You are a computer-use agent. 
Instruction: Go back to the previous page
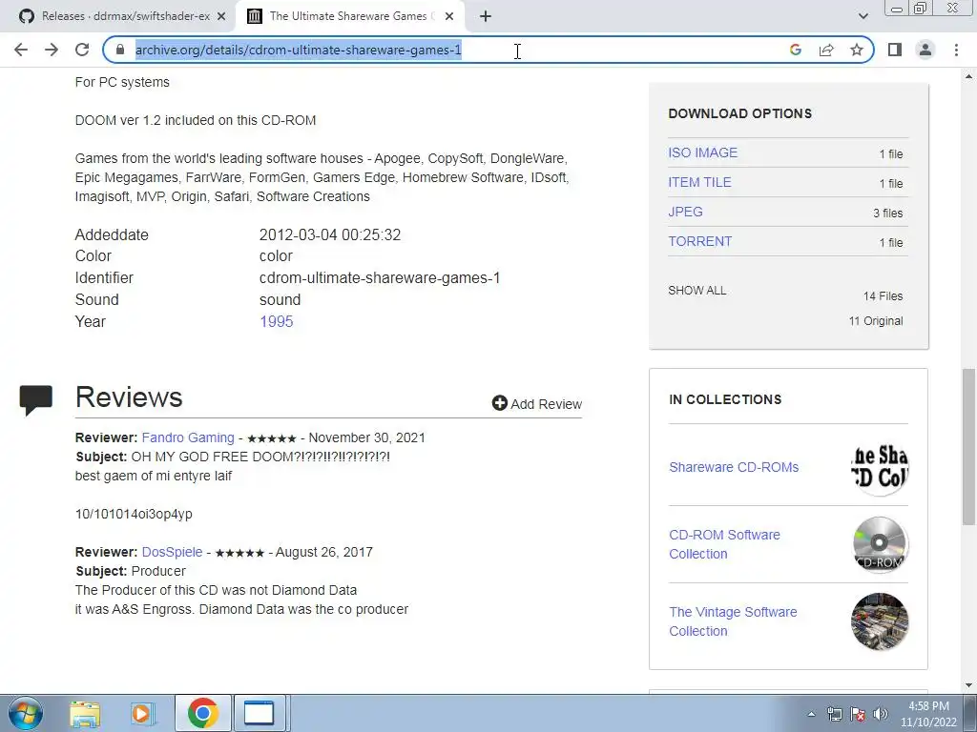point(21,50)
